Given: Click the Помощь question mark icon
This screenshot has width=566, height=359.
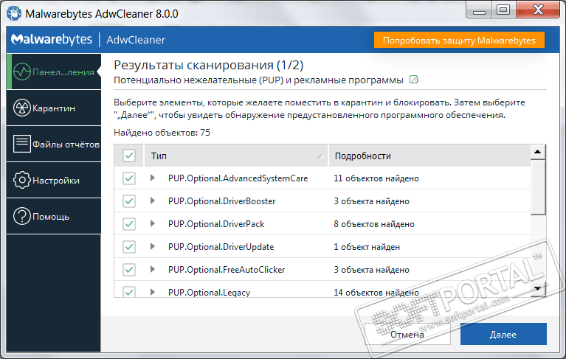Looking at the screenshot, I should click(22, 216).
